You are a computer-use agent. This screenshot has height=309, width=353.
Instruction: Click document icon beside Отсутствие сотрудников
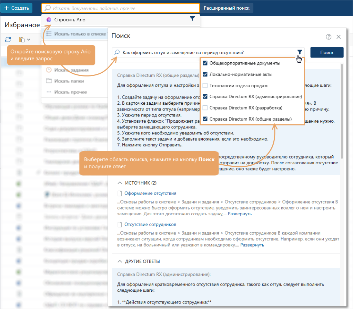(x=120, y=225)
